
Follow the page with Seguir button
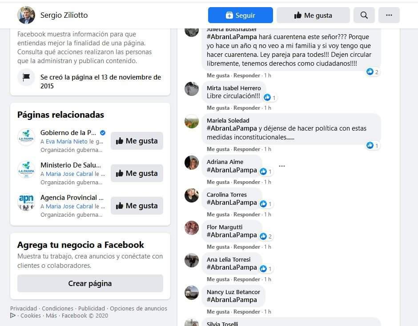[x=240, y=15]
